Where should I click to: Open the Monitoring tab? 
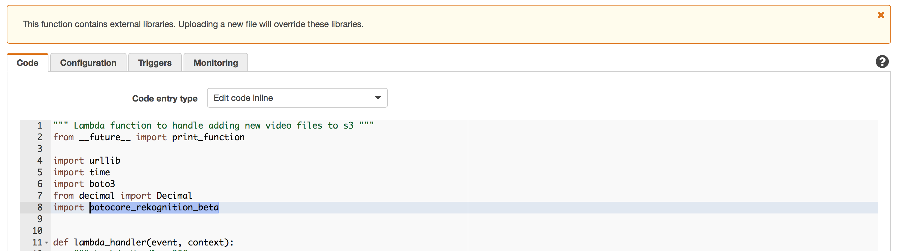click(x=216, y=63)
